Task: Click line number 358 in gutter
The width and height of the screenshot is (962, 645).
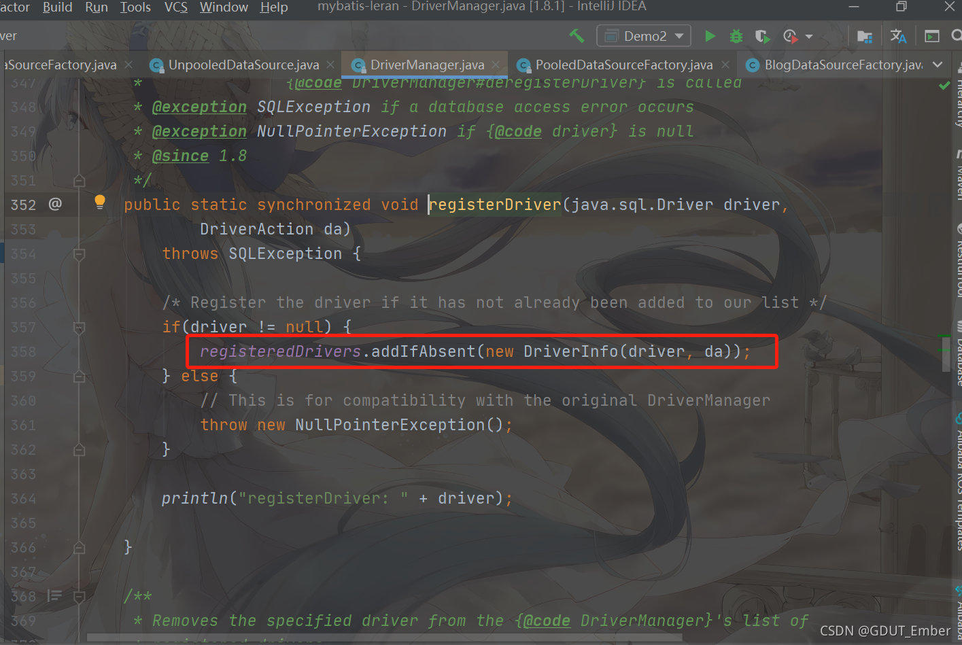Action: click(23, 352)
